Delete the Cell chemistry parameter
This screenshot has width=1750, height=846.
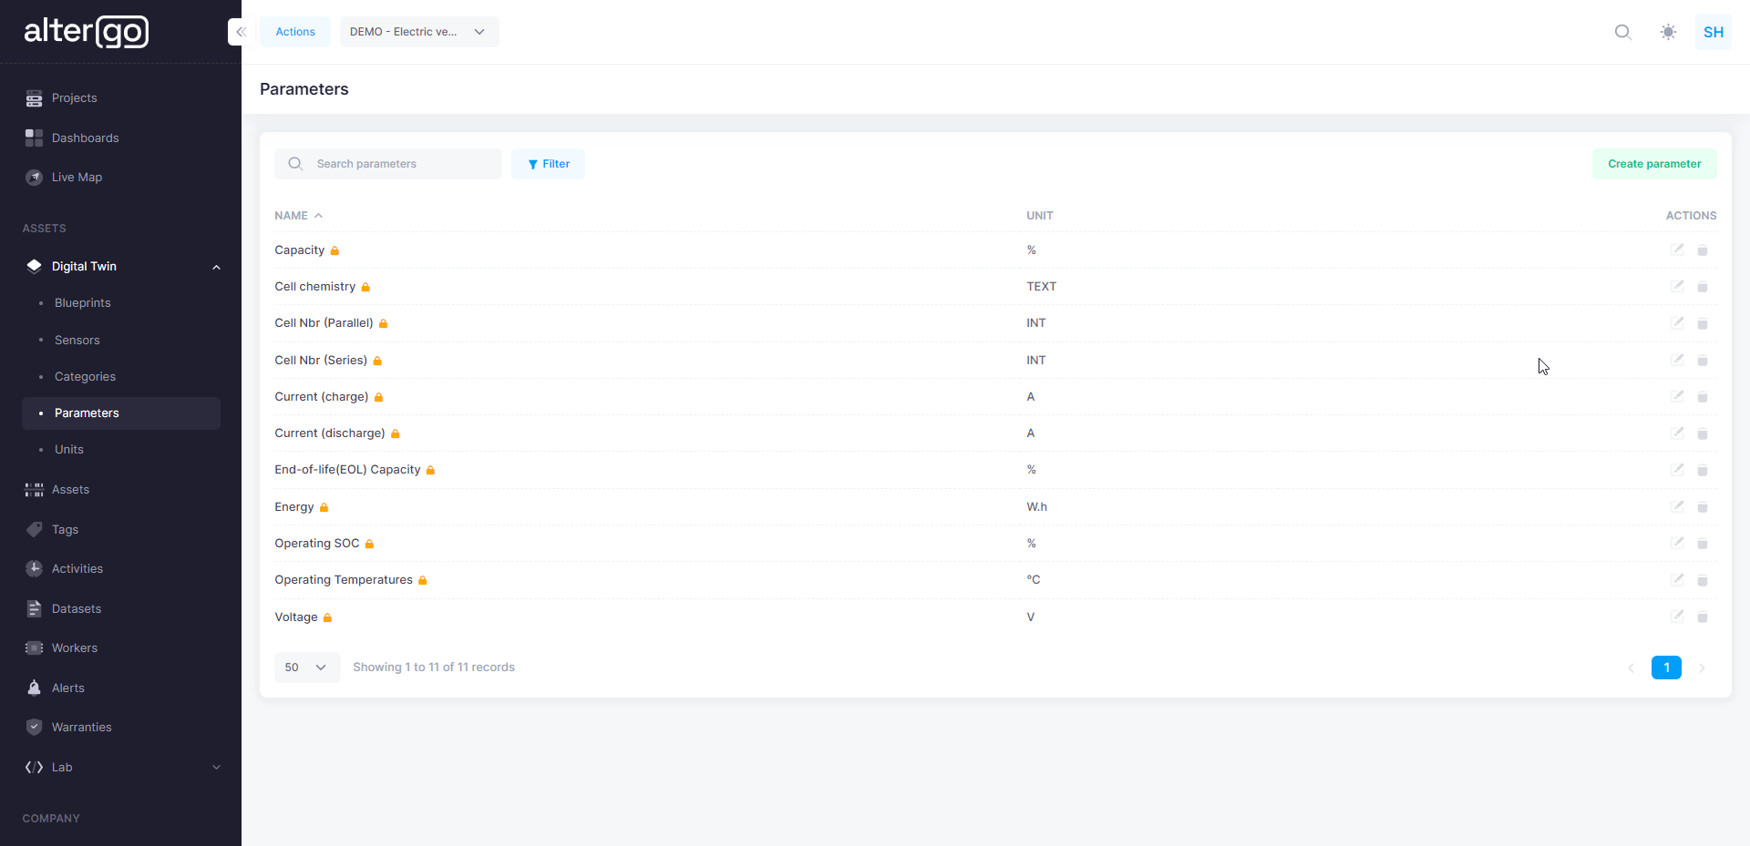(1702, 287)
